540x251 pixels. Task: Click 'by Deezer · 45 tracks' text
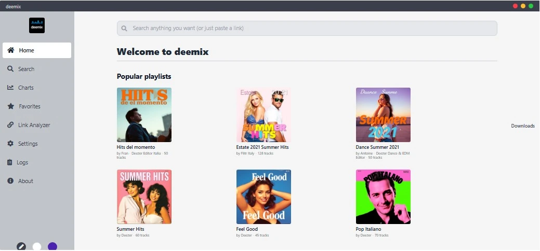coord(253,235)
